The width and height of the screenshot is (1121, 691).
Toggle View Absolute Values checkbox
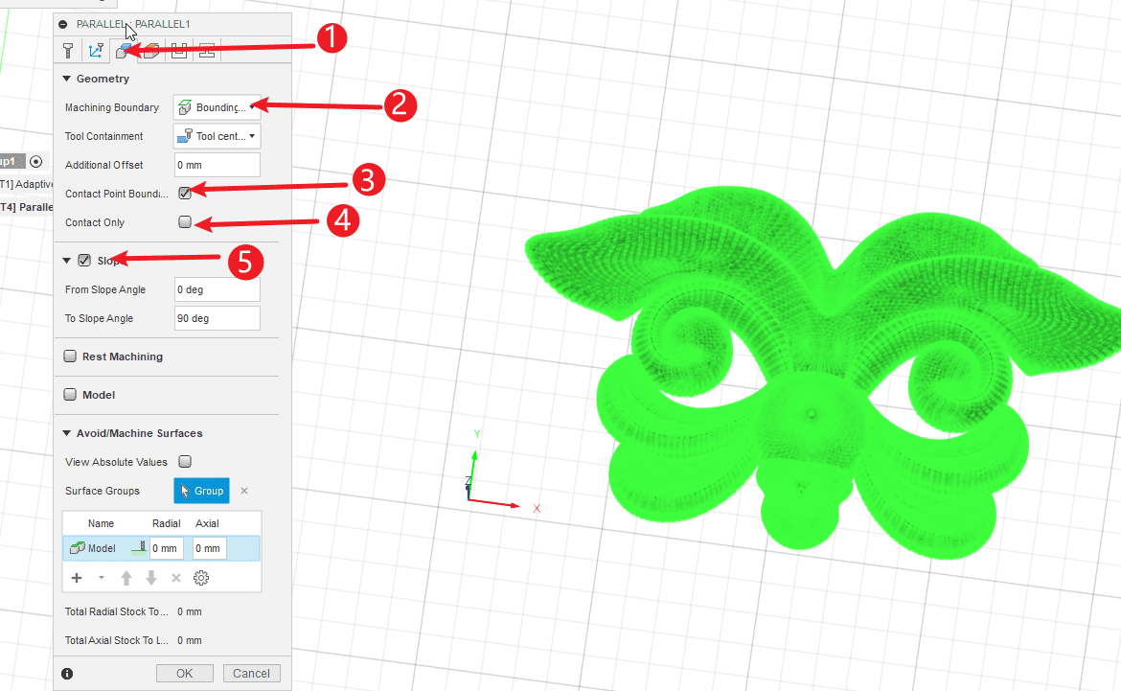(x=185, y=462)
